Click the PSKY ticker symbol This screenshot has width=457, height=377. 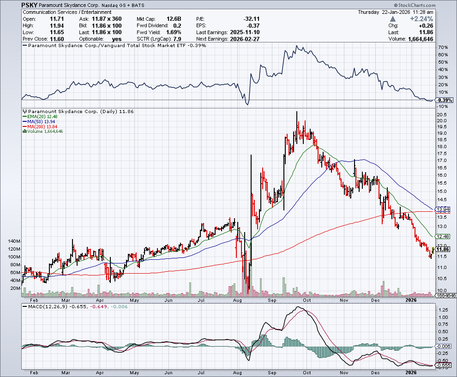[x=30, y=5]
